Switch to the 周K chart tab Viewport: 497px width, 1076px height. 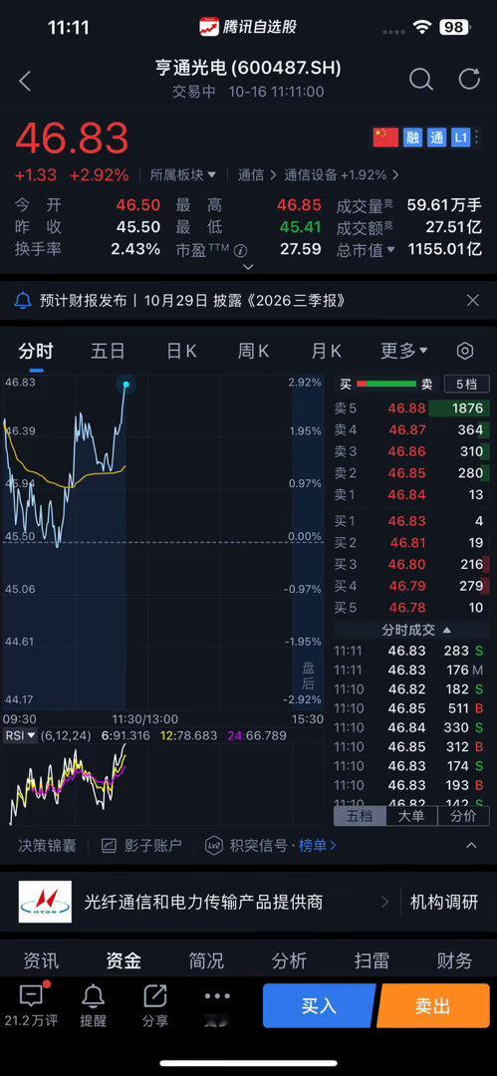(x=253, y=352)
